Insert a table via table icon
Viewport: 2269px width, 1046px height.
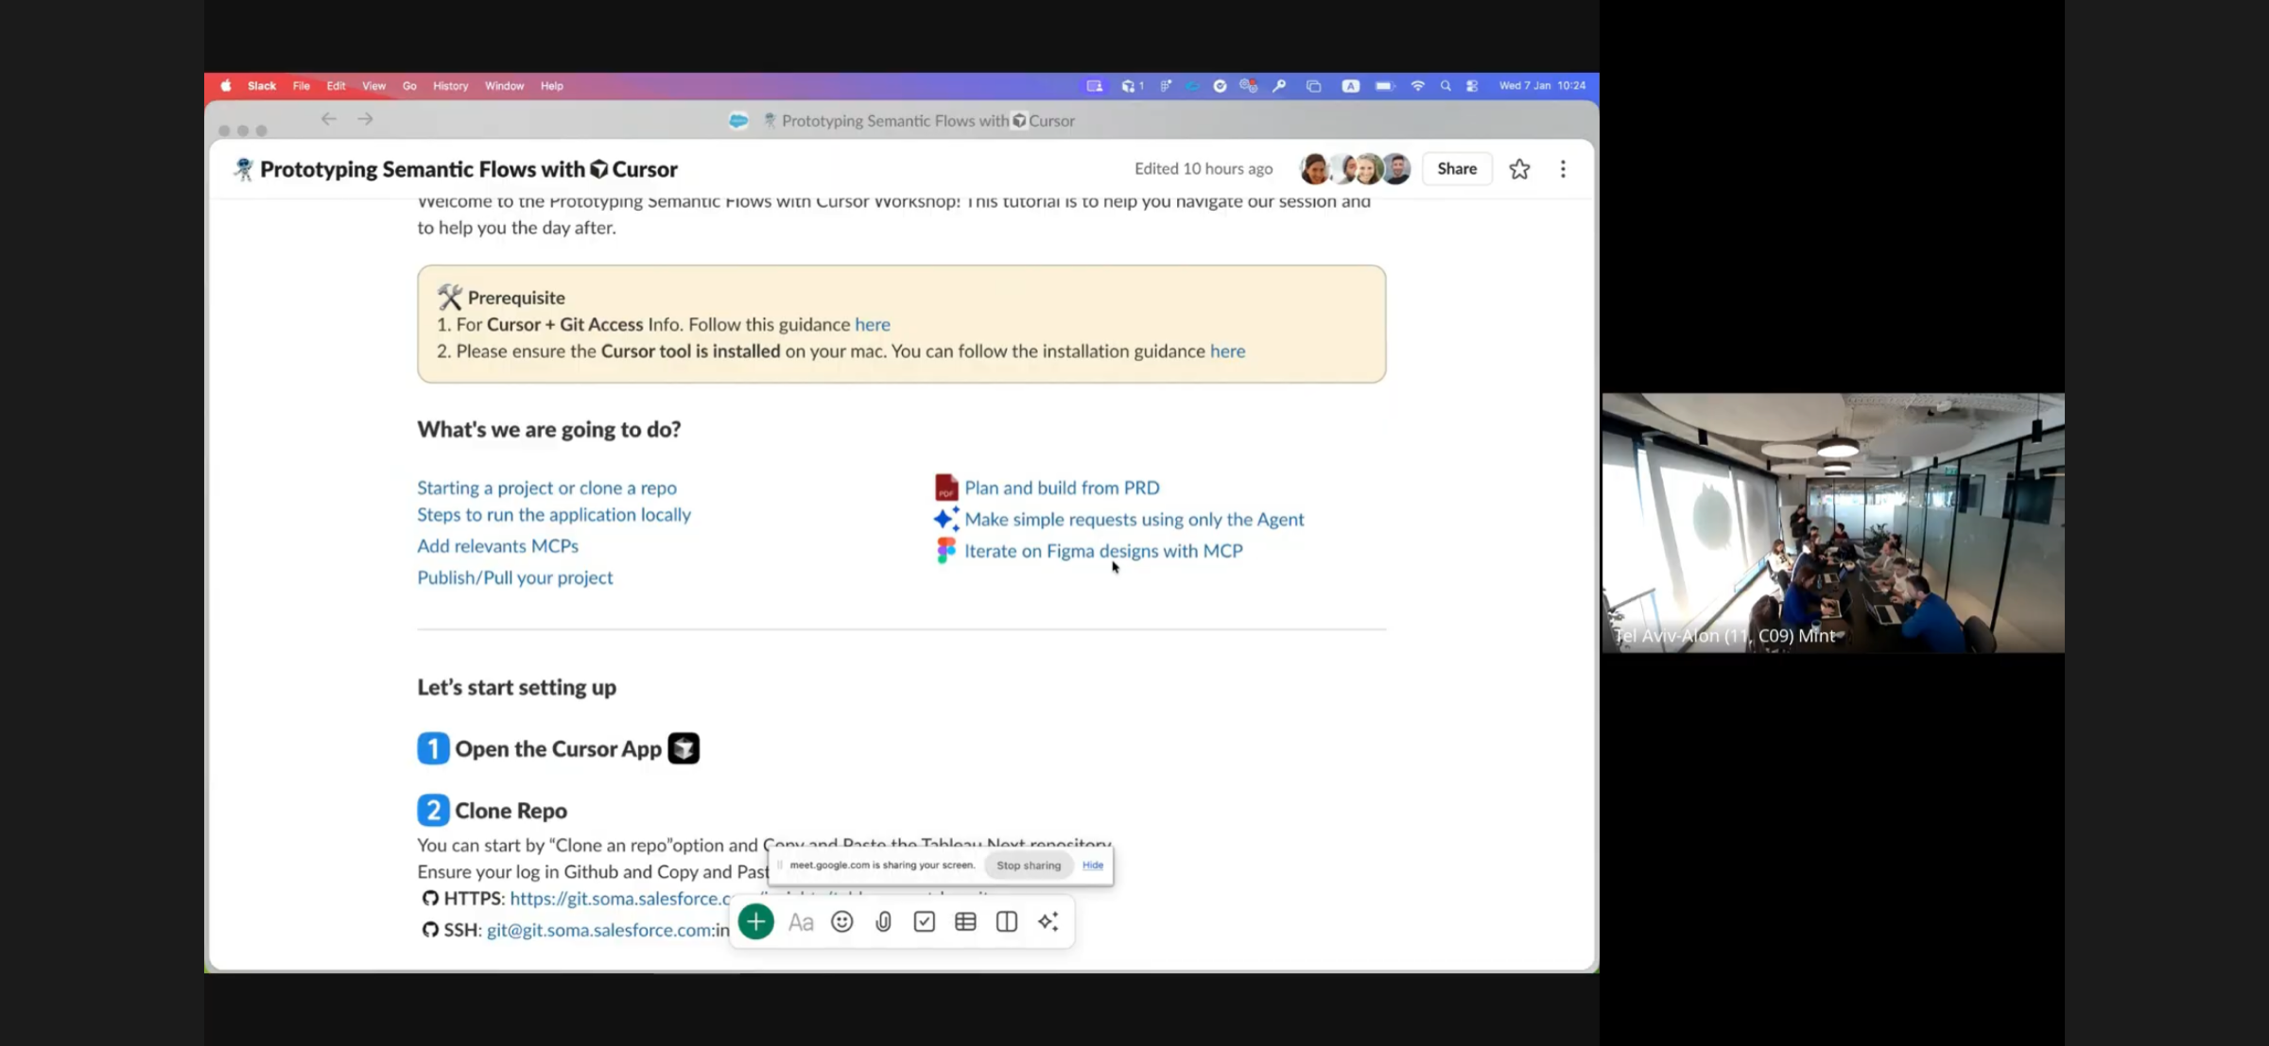pyautogui.click(x=965, y=921)
